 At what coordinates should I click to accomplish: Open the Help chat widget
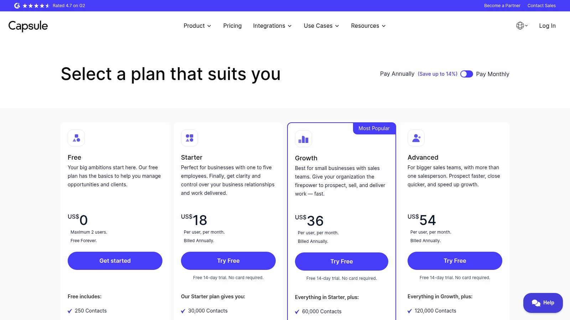[x=543, y=303]
